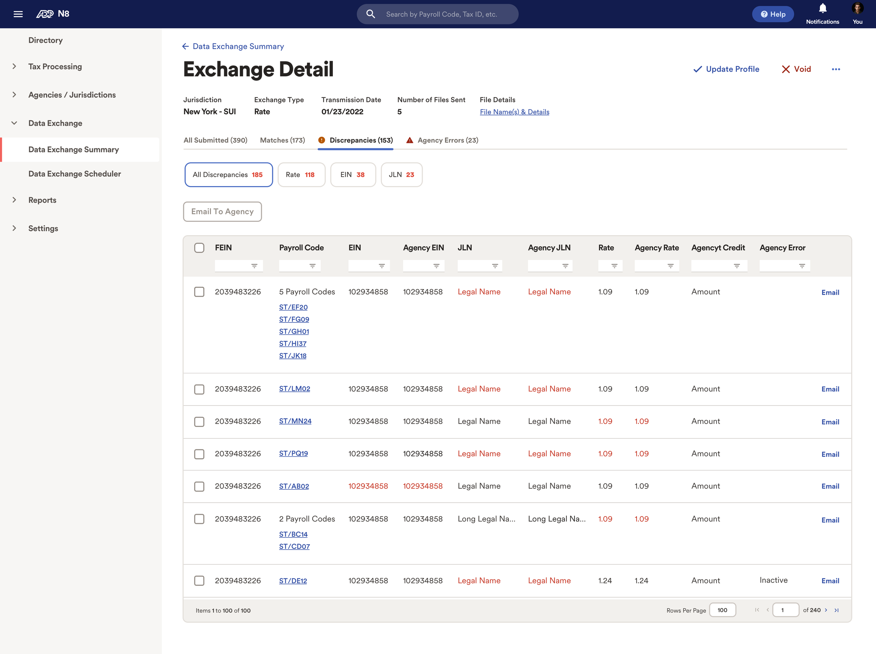876x654 pixels.
Task: Open the File Name(s) & Details link
Action: pyautogui.click(x=514, y=112)
